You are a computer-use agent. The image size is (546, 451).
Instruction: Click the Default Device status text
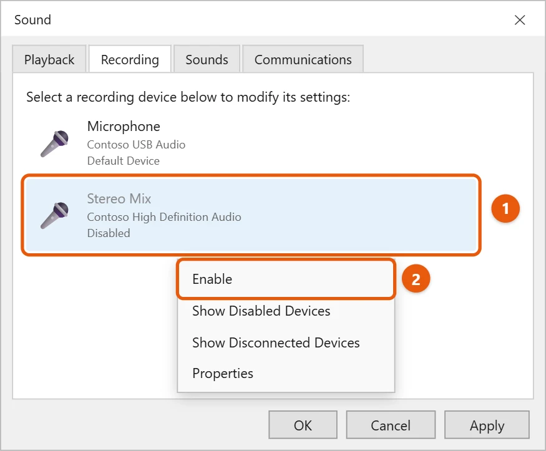tap(124, 161)
